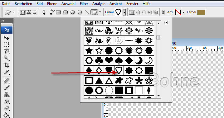Enable Paths mode
This screenshot has height=118, width=224.
(x=29, y=12)
